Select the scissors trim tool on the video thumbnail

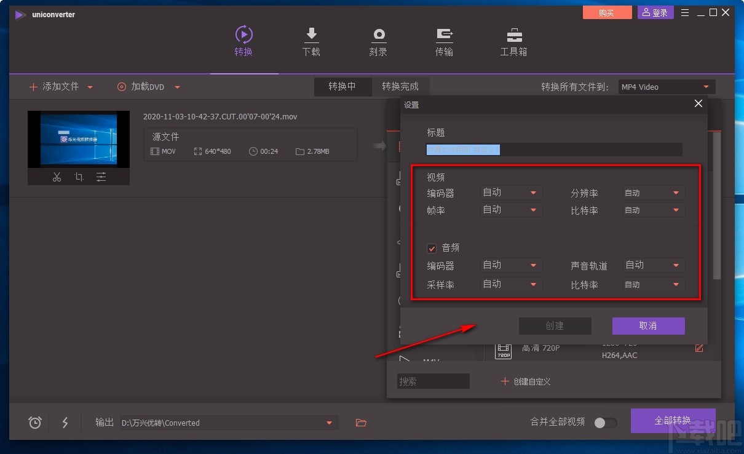tap(57, 177)
